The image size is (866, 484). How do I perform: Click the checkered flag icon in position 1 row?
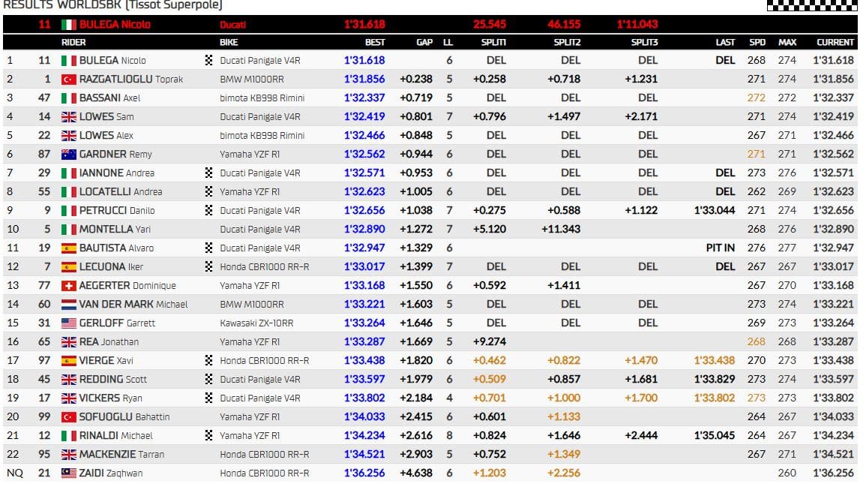[208, 60]
